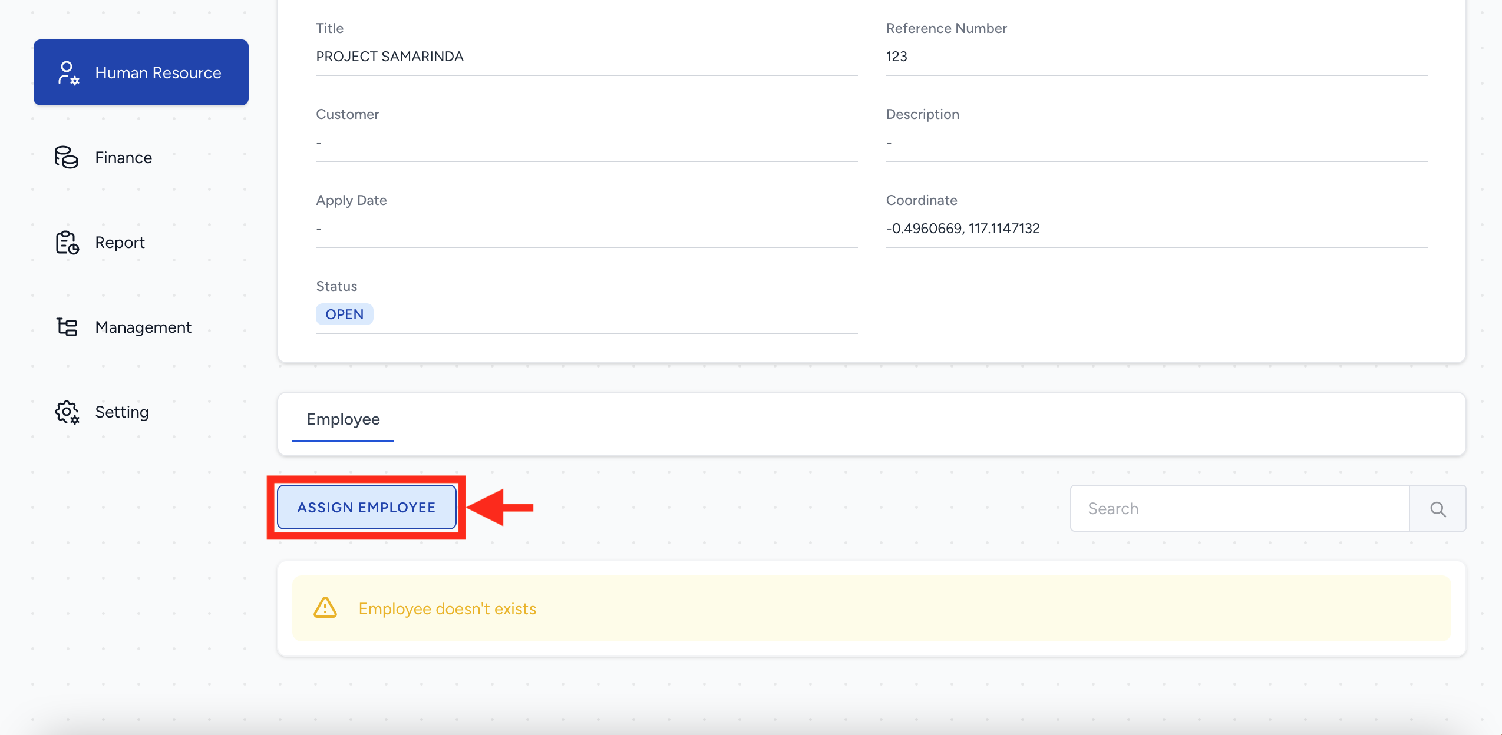
Task: Click the Report clipboard icon
Action: pos(67,243)
